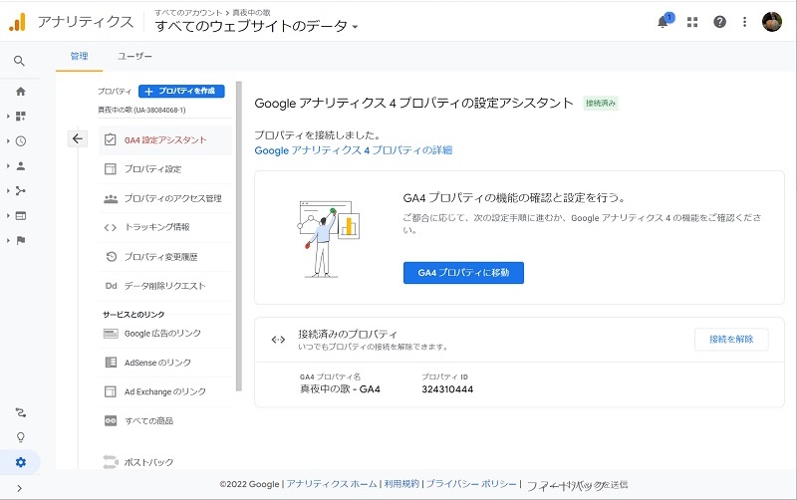Expand Customization section arrow in sidebar
Image resolution: width=797 pixels, height=500 pixels.
coord(8,117)
